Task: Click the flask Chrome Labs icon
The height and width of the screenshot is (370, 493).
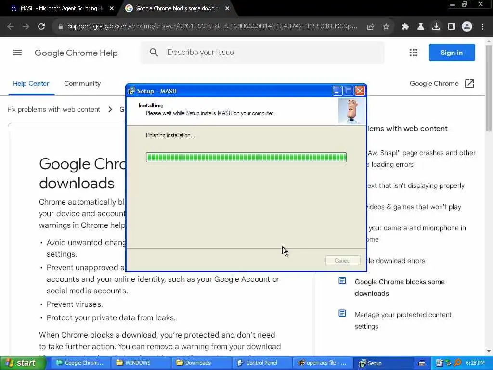Action: point(421,27)
